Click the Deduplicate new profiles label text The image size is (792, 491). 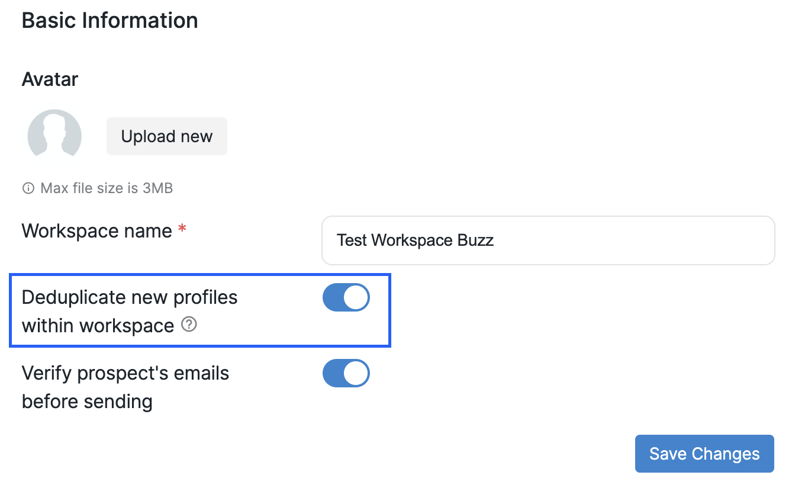pyautogui.click(x=129, y=297)
